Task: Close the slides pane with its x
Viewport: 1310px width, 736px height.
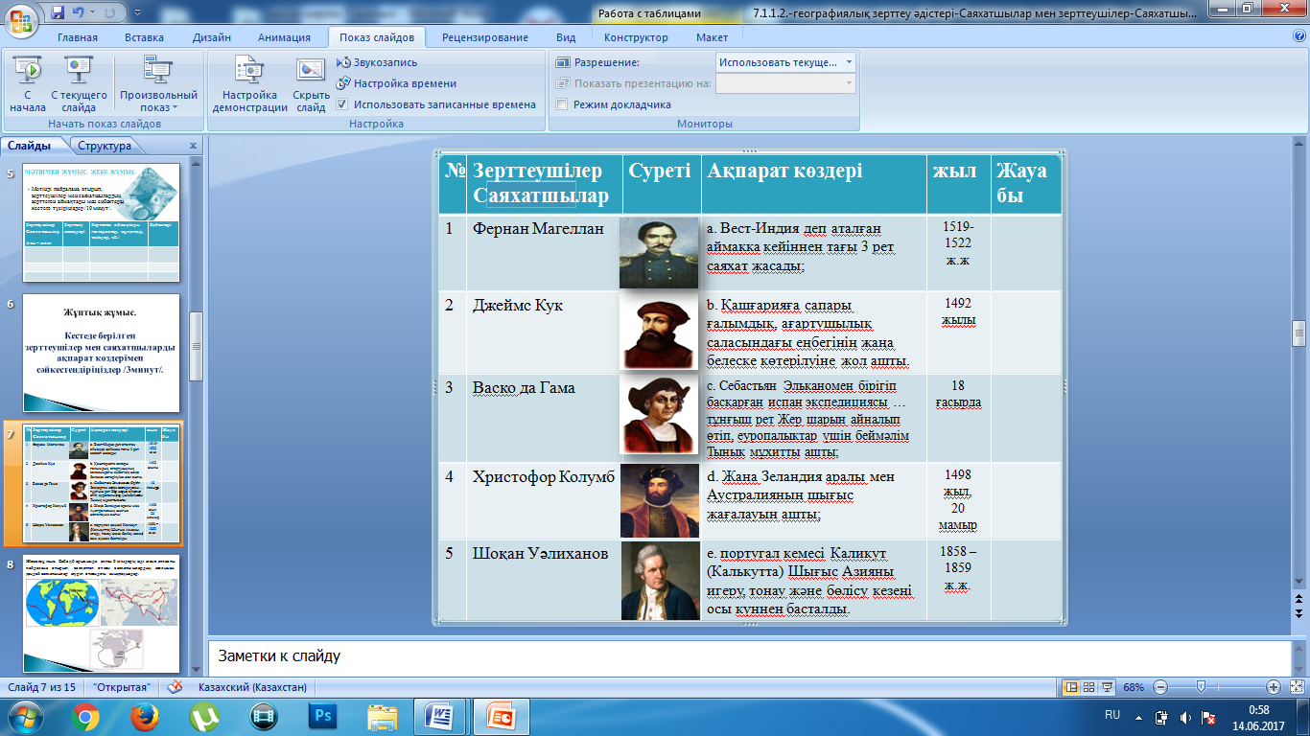Action: 193,146
